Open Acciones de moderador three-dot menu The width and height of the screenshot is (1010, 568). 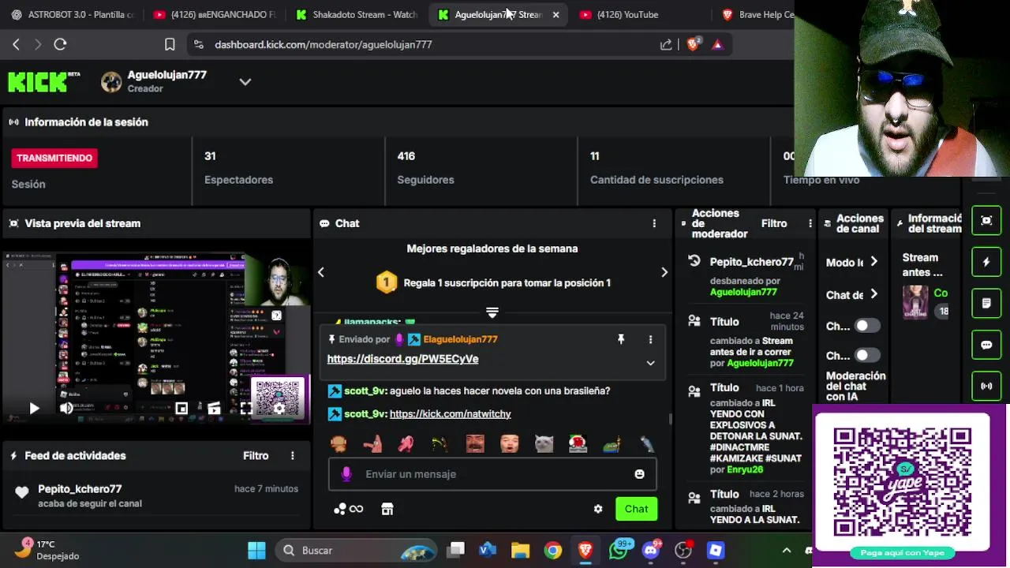pyautogui.click(x=810, y=223)
